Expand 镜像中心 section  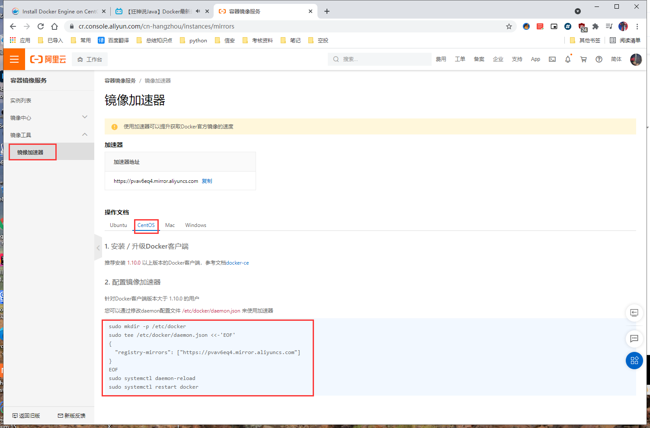[x=49, y=118]
